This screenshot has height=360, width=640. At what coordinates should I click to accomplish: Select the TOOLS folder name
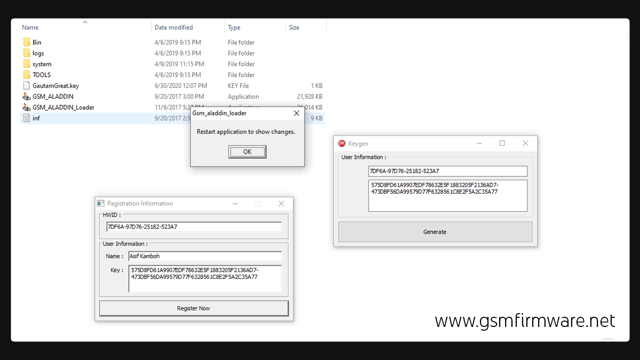click(42, 75)
